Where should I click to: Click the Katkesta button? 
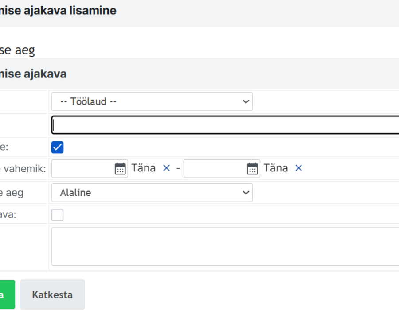coord(52,295)
